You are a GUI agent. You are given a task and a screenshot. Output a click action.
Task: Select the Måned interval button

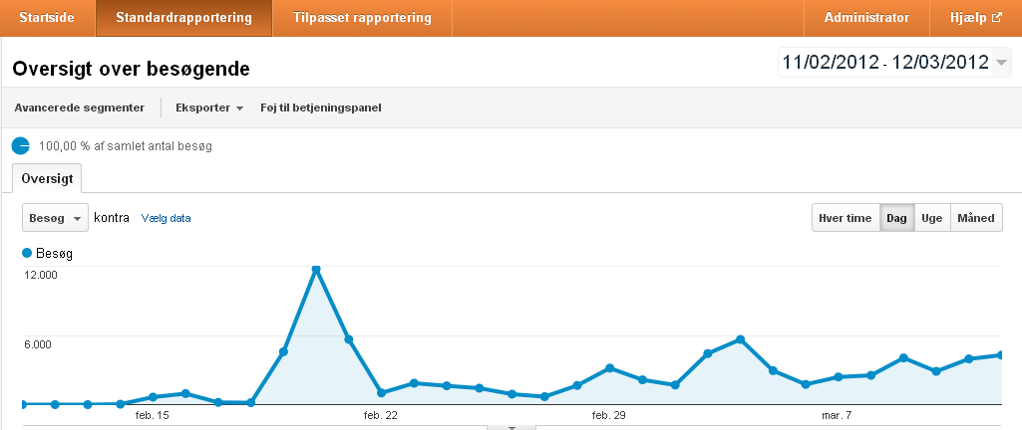tap(976, 218)
